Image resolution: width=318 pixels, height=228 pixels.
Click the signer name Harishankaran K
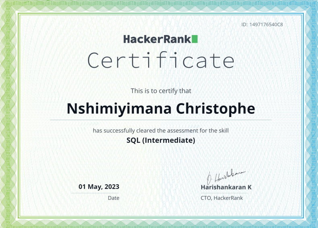226,187
